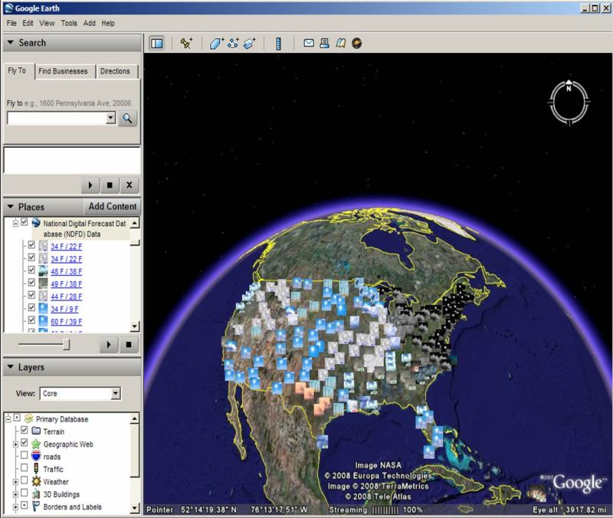
Task: Expand the Geographic Web layer node
Action: click(x=15, y=444)
